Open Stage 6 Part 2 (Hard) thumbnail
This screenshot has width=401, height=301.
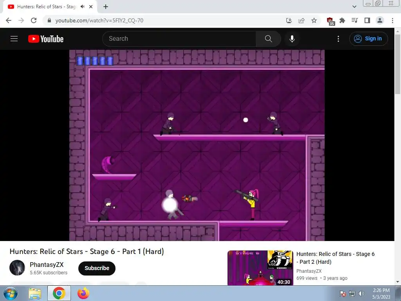coord(260,268)
